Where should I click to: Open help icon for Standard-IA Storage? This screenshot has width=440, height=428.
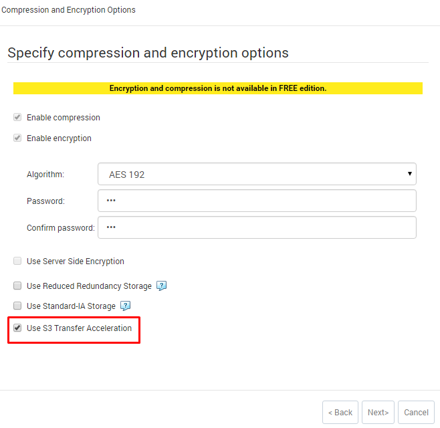125,306
